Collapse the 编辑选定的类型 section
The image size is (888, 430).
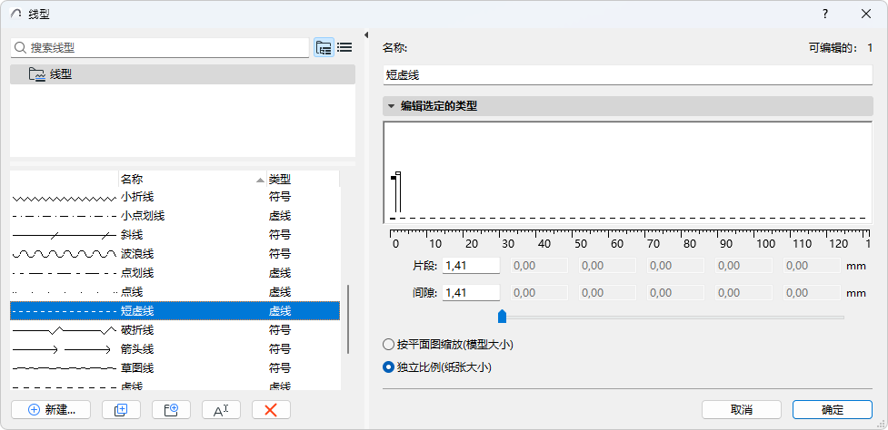[391, 105]
